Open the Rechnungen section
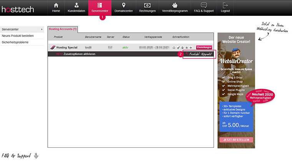This screenshot has width=292, height=167. (x=147, y=8)
